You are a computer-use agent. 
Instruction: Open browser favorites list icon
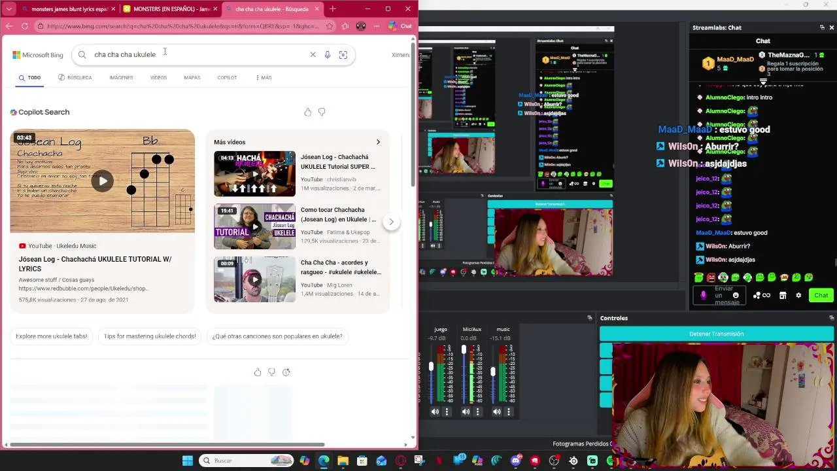[x=345, y=26]
